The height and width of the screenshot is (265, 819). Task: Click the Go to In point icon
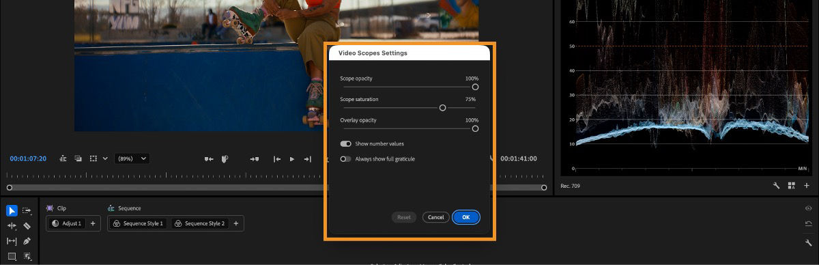[x=255, y=159]
